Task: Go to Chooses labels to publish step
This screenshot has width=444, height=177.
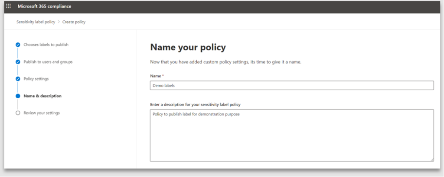Action: 46,45
